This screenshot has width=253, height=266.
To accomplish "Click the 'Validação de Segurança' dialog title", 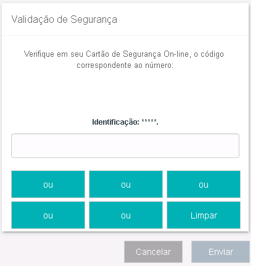I will pos(64,20).
